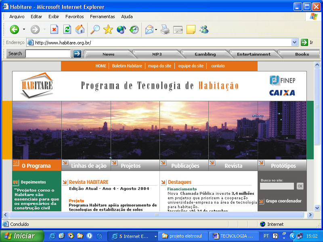Open Favorites with the yellow star icon

108,29
